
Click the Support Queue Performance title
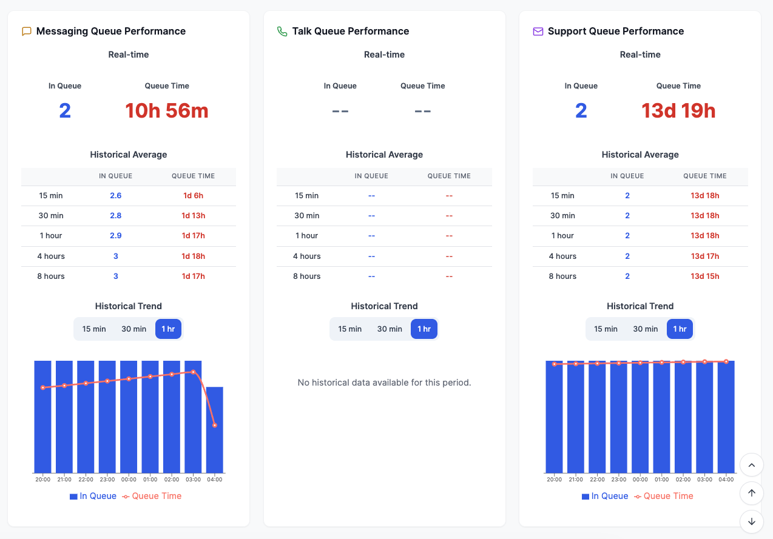point(616,32)
